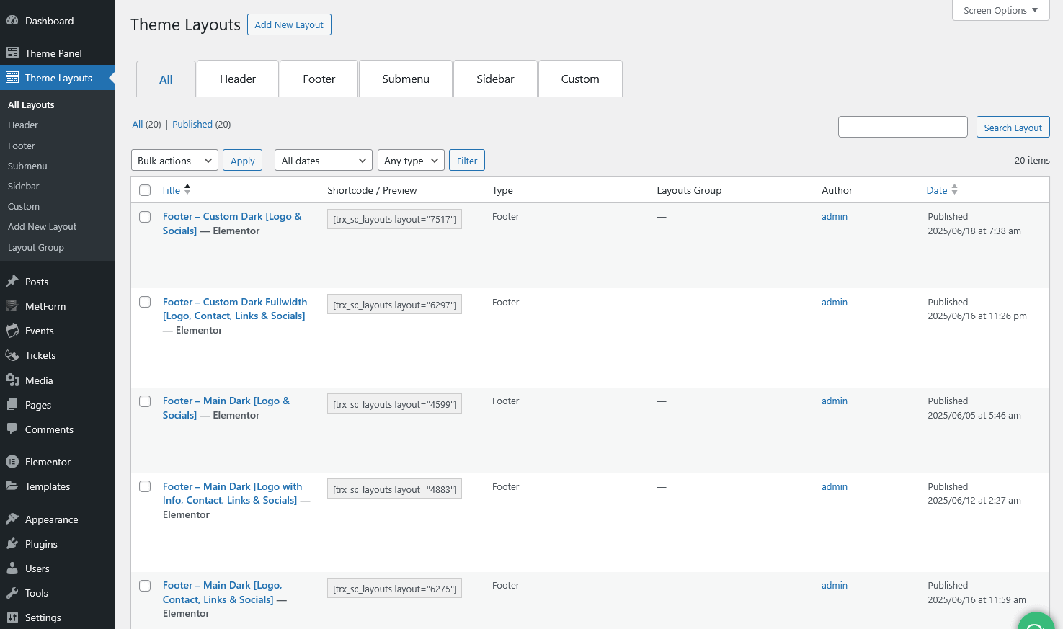
Task: Select shortcode field with layout 4883
Action: point(394,489)
